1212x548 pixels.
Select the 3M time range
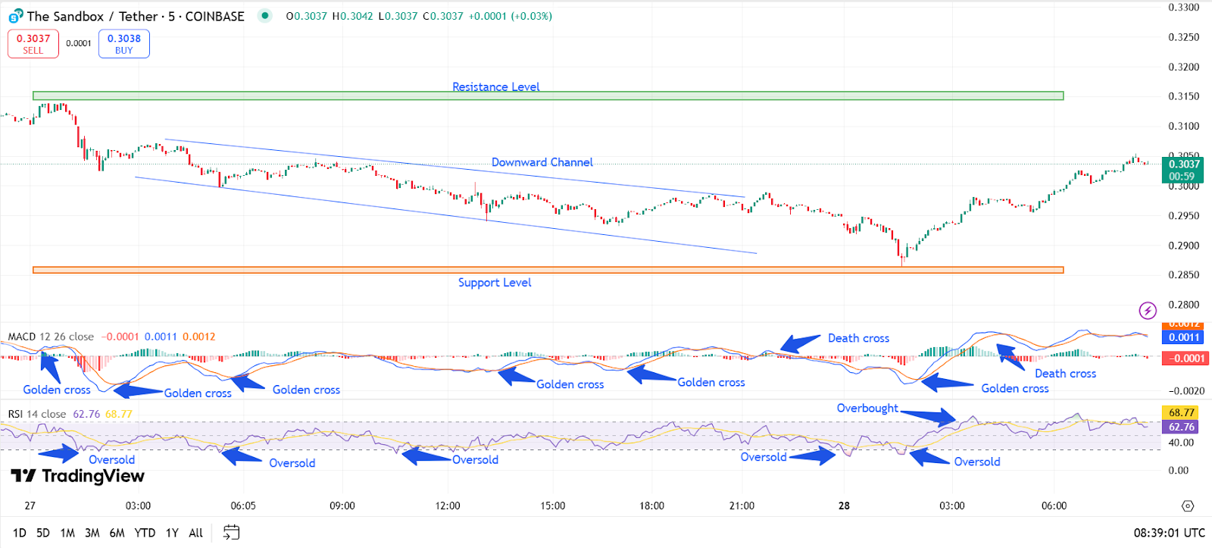coord(92,533)
